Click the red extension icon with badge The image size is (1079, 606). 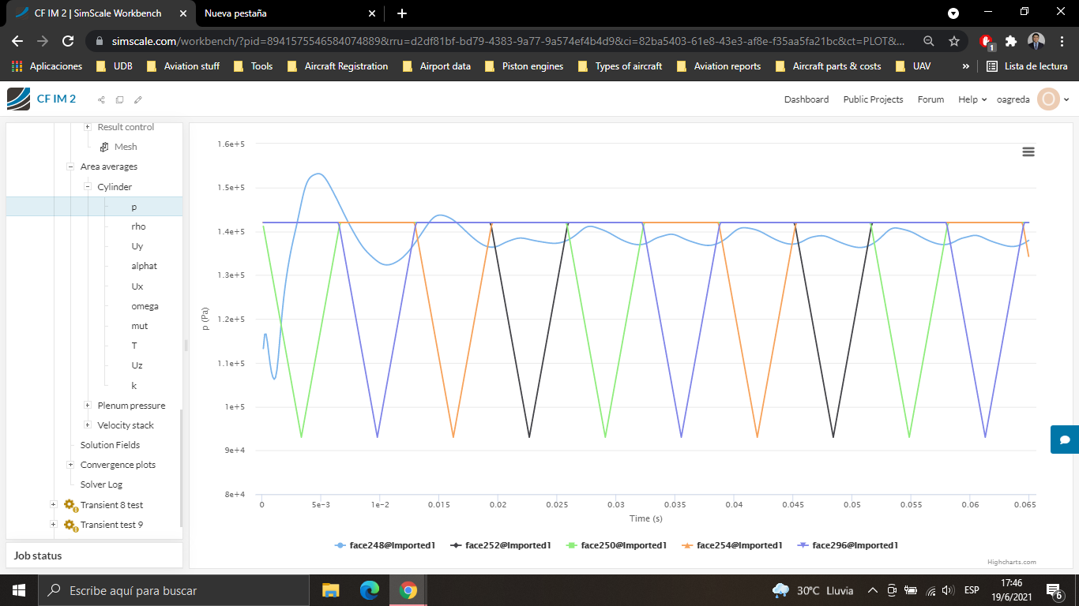tap(987, 42)
